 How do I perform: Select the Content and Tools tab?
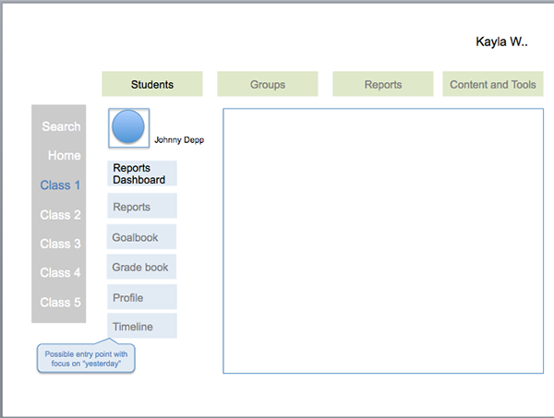(493, 84)
